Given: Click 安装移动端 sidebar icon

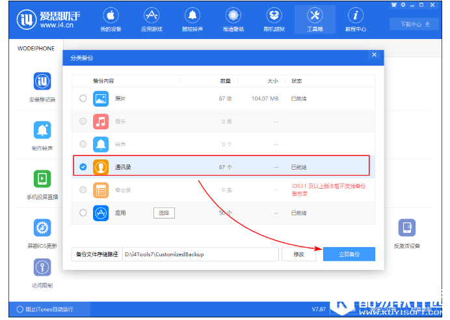Looking at the screenshot, I should 42,81.
